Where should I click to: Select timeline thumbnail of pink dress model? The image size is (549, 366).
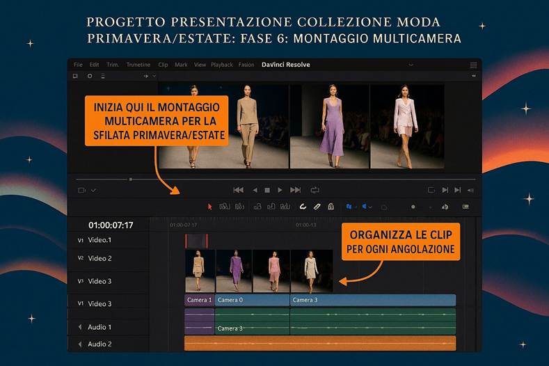click(271, 271)
